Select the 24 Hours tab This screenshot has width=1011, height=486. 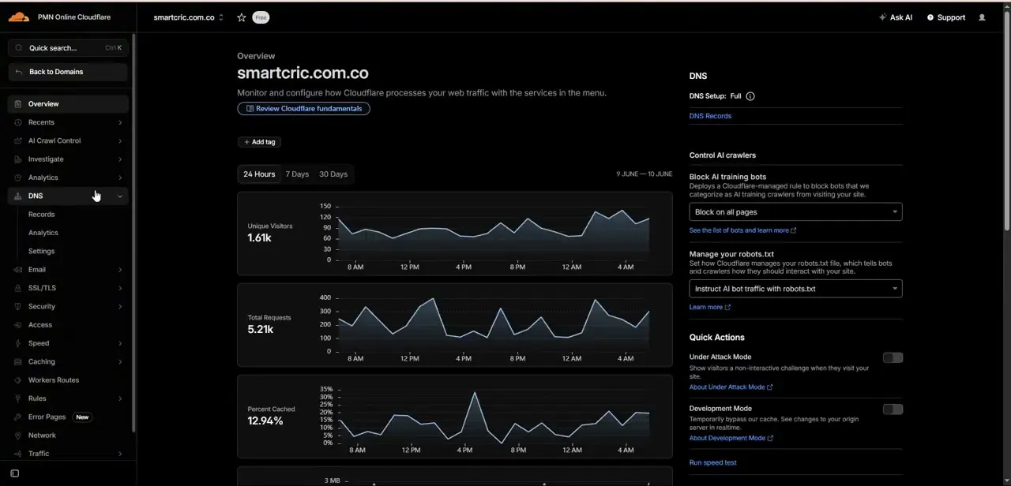259,174
